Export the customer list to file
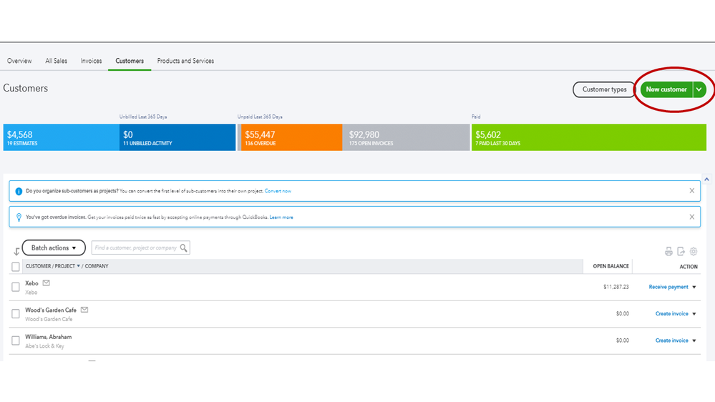This screenshot has height=402, width=715. click(x=681, y=252)
